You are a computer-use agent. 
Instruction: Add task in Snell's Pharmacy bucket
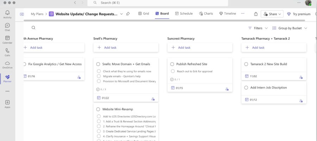pyautogui.click(x=126, y=48)
